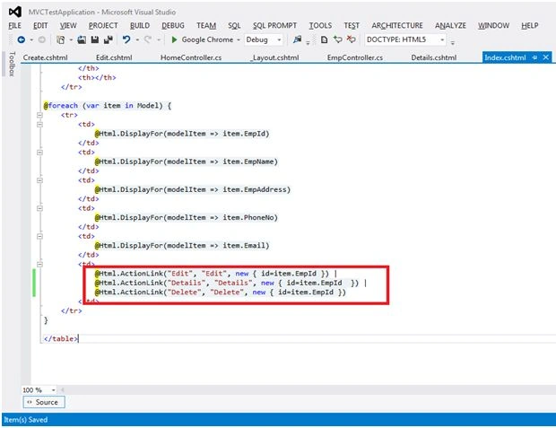Click the green comment selection icon
This screenshot has width=556, height=428.
337,39
